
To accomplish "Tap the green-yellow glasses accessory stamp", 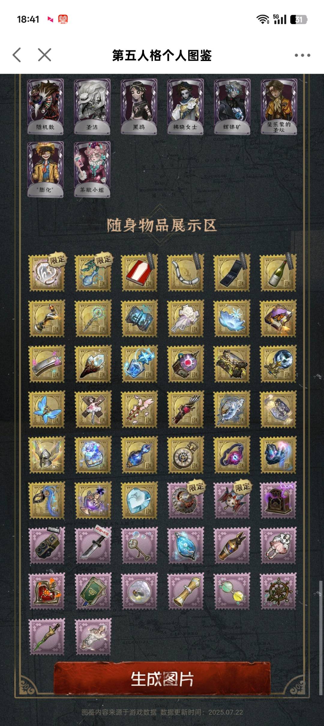I will tap(232, 591).
